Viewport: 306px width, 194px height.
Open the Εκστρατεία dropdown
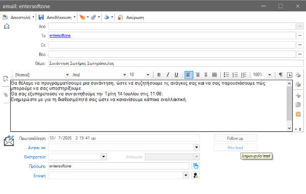tap(104, 157)
